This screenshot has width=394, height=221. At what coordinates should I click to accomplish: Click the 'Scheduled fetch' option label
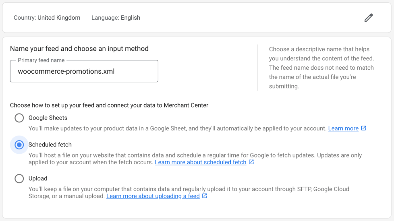pyautogui.click(x=50, y=145)
